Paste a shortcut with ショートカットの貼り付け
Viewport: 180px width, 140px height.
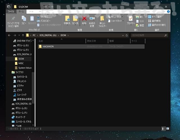point(49,25)
